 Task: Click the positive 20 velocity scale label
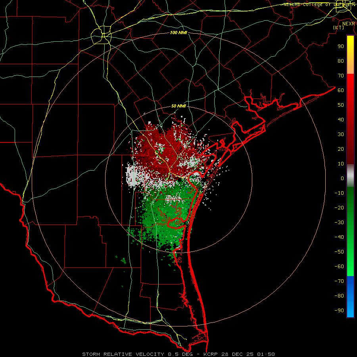click(341, 149)
